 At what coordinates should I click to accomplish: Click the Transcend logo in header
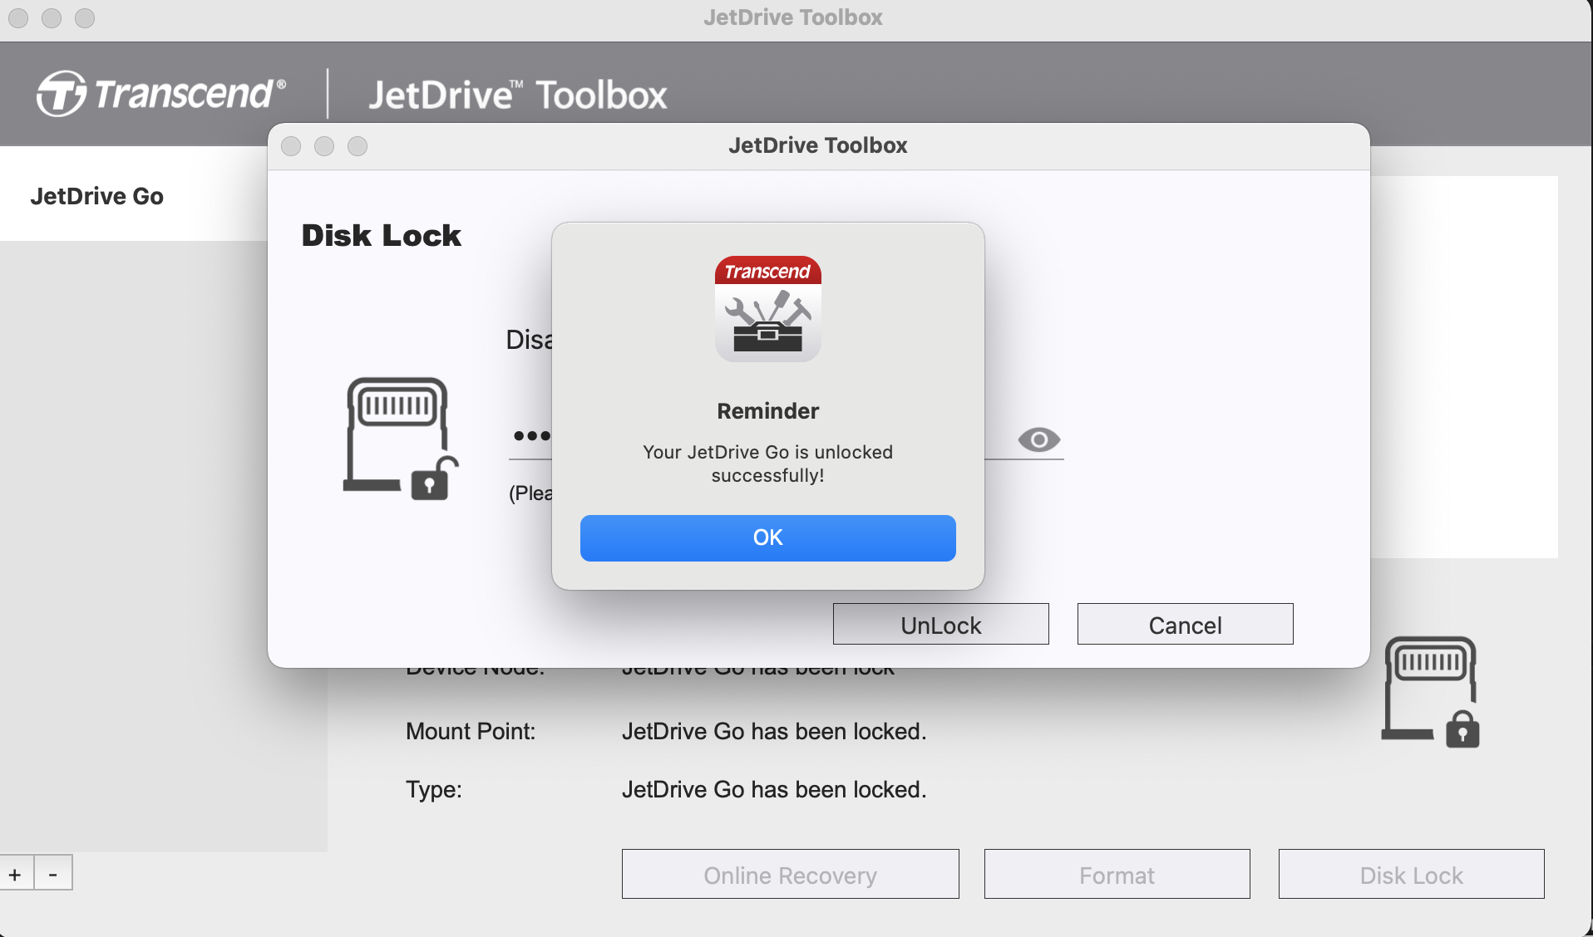coord(161,93)
